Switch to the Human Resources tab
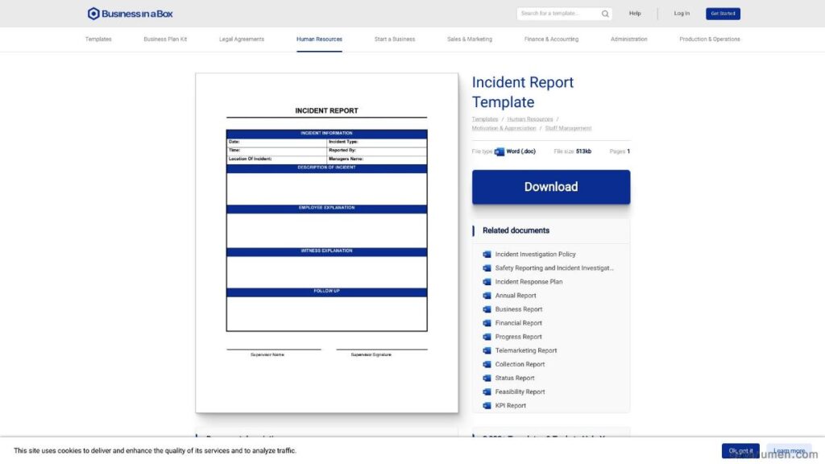This screenshot has width=825, height=464. click(x=319, y=38)
